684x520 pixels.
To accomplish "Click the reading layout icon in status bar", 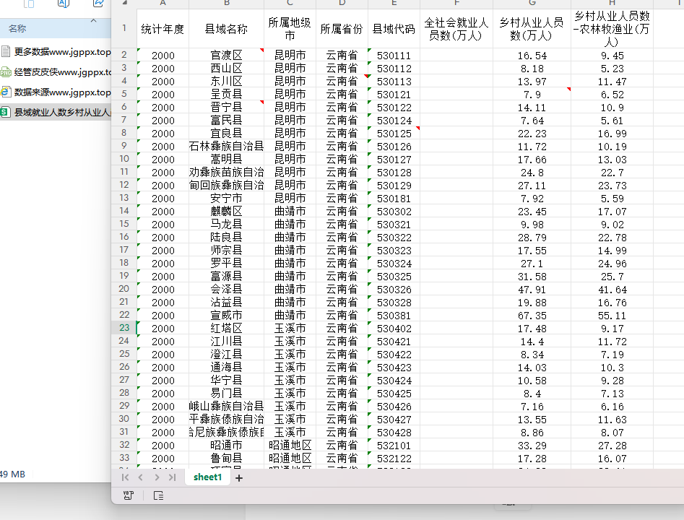I will point(158,495).
